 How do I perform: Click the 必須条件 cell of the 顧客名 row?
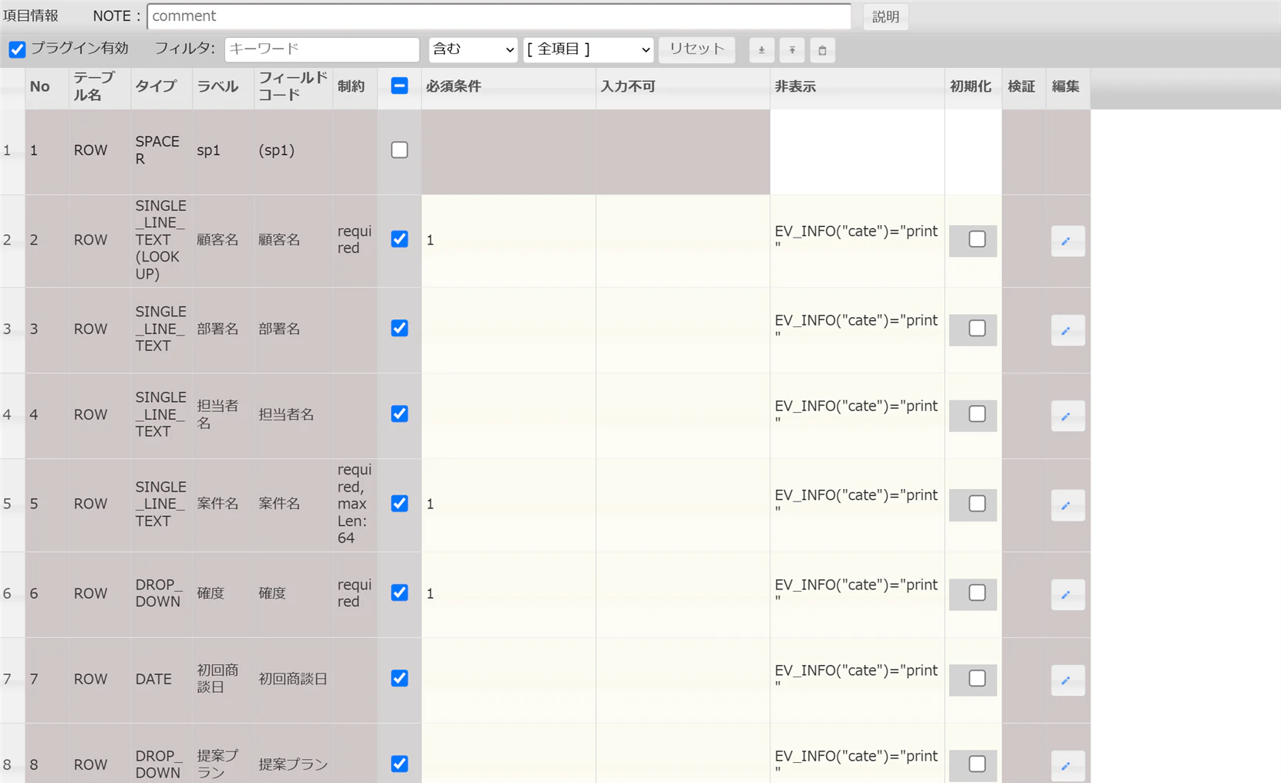click(508, 241)
